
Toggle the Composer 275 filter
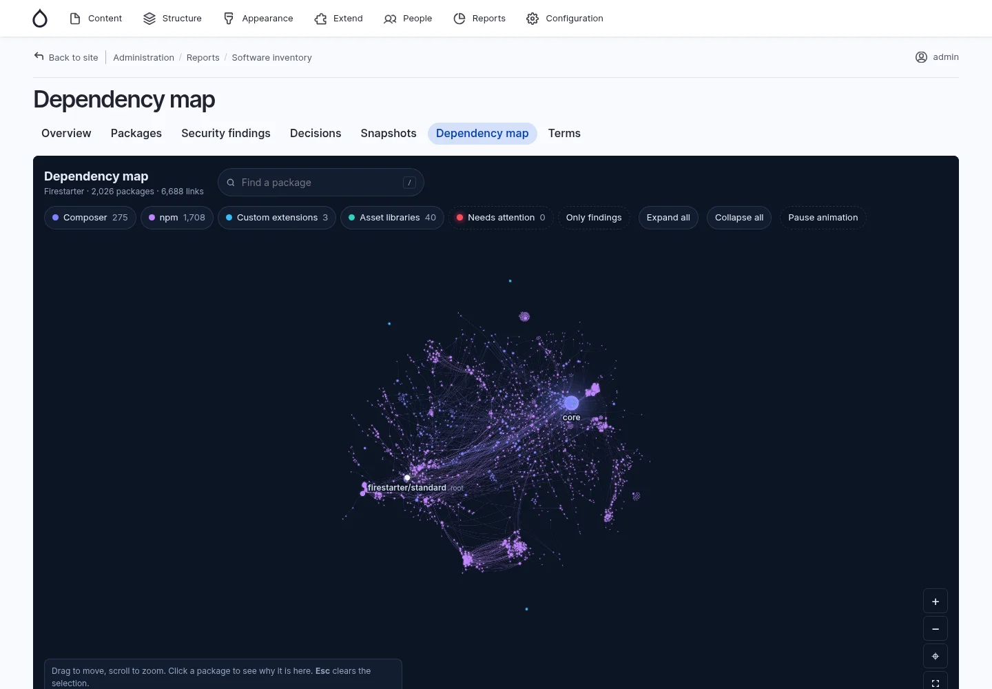click(x=90, y=218)
